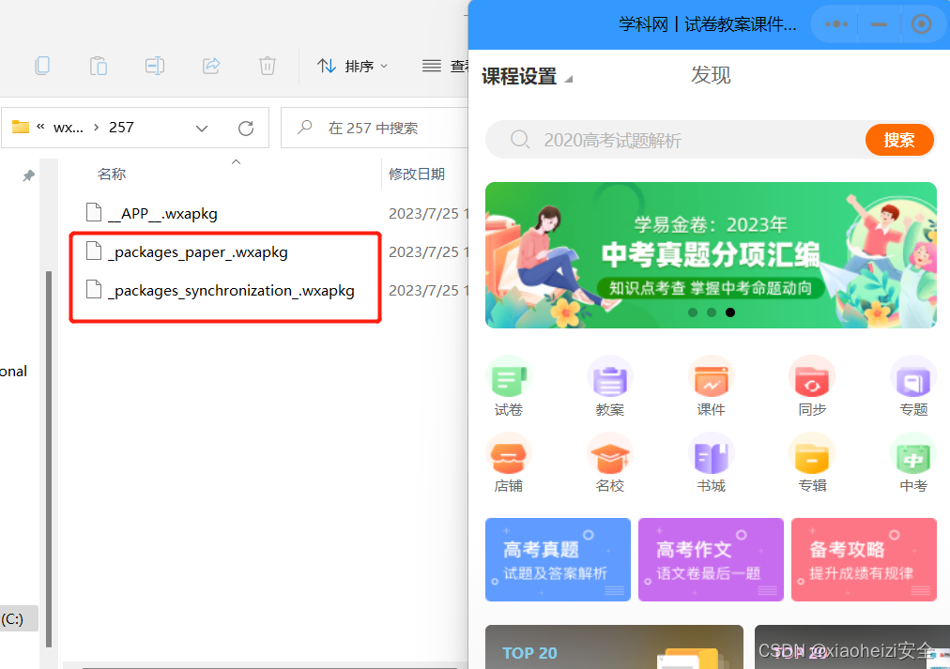Click the Share icon in Explorer toolbar
The width and height of the screenshot is (950, 669).
(211, 66)
